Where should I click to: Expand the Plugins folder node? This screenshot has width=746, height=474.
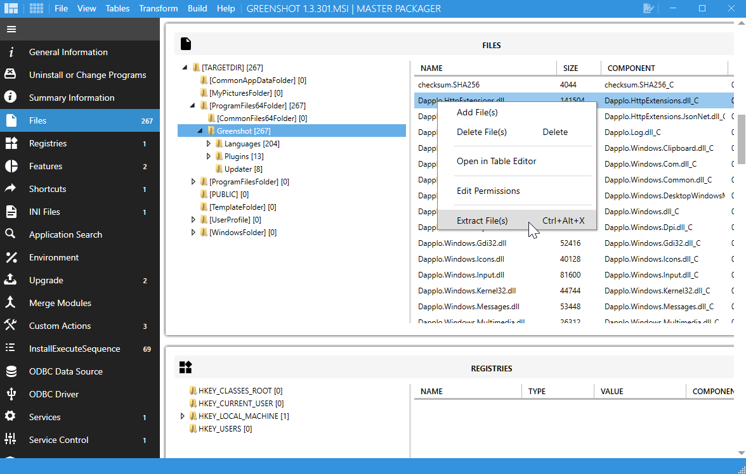coord(209,157)
